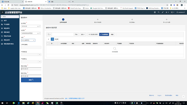
Task: Toggle the hamburger navigation menu
Action: tap(2, 12)
